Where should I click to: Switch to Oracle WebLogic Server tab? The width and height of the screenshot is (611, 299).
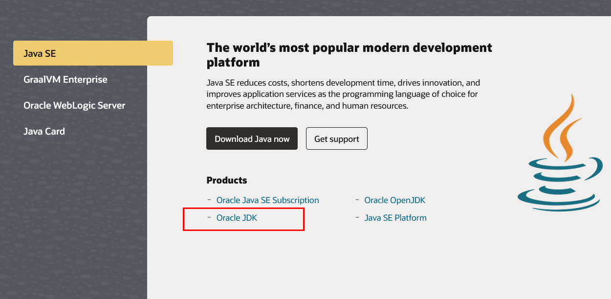point(74,105)
